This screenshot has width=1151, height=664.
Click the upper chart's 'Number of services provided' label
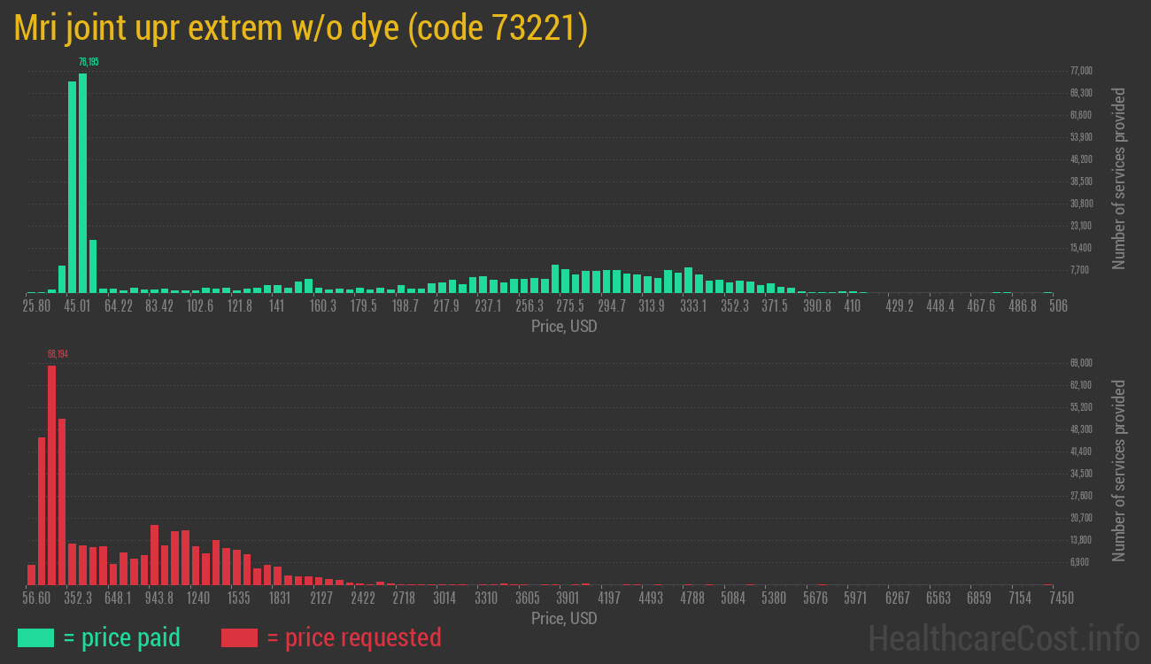(1119, 178)
